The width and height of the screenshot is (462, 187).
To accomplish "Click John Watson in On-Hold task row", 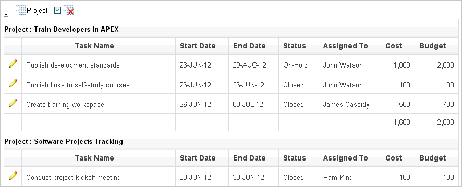I will point(343,65).
